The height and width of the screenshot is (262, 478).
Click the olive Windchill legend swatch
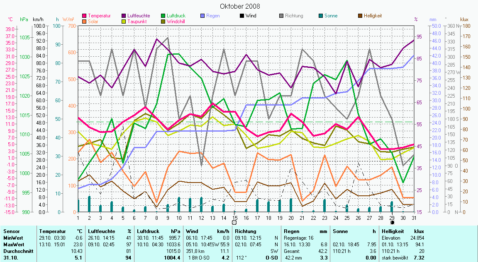pyautogui.click(x=163, y=21)
